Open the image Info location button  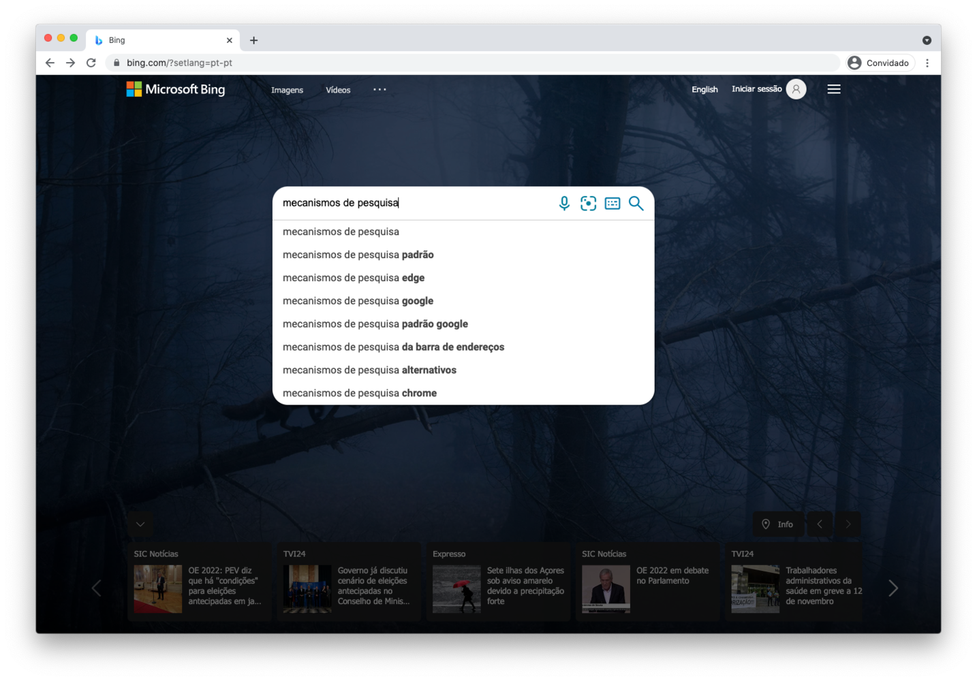pos(777,524)
